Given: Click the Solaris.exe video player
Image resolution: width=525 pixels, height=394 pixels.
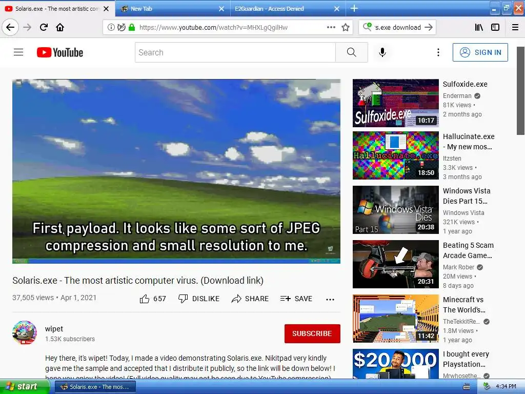Looking at the screenshot, I should click(x=176, y=171).
